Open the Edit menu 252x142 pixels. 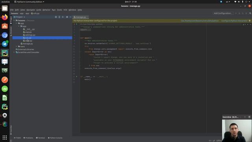click(17, 10)
